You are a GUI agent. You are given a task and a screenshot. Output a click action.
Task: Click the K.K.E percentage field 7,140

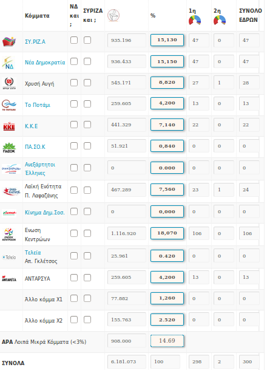point(167,125)
